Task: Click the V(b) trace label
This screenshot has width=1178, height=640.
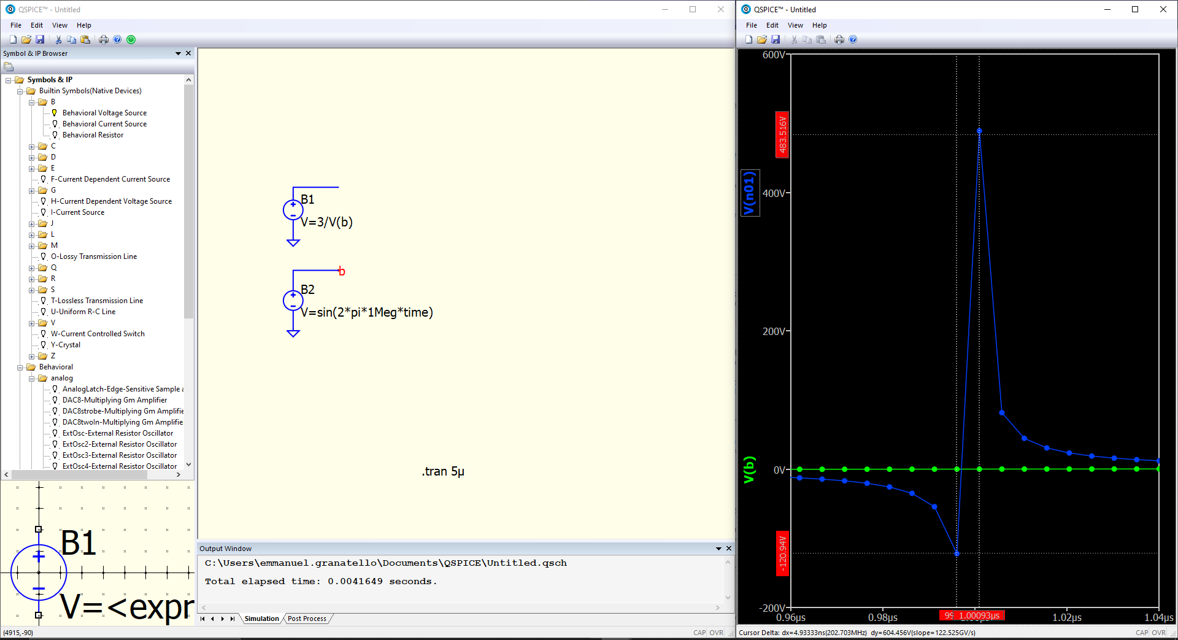Action: [x=749, y=469]
